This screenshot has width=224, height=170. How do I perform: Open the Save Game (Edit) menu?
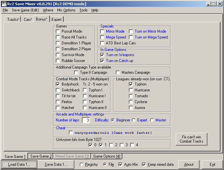25,10
